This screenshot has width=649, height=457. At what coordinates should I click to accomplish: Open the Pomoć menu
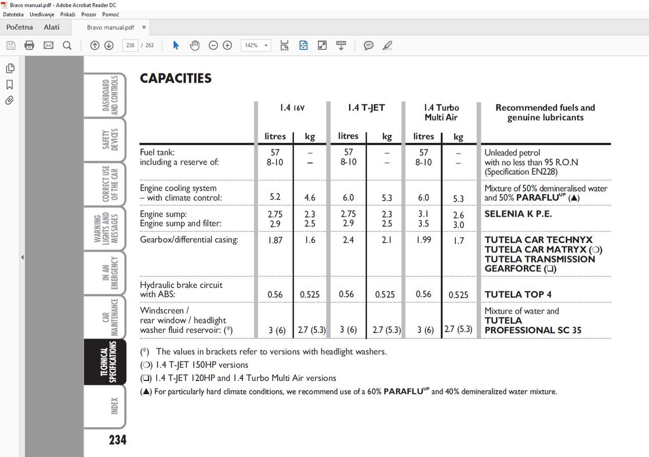[111, 15]
